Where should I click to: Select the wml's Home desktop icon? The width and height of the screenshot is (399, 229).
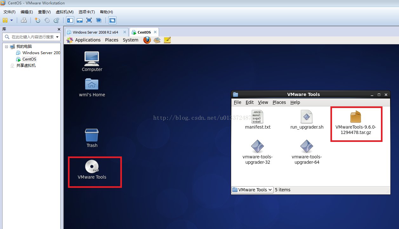(x=92, y=87)
